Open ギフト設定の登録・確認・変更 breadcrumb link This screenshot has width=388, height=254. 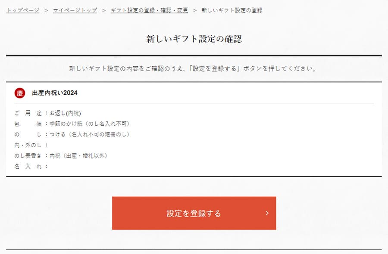[149, 10]
